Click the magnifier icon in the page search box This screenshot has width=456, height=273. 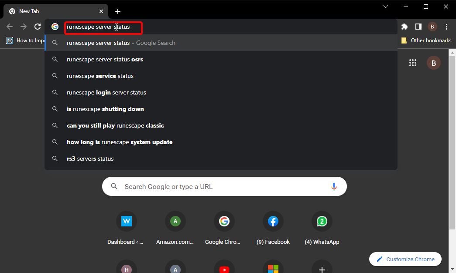(x=114, y=186)
